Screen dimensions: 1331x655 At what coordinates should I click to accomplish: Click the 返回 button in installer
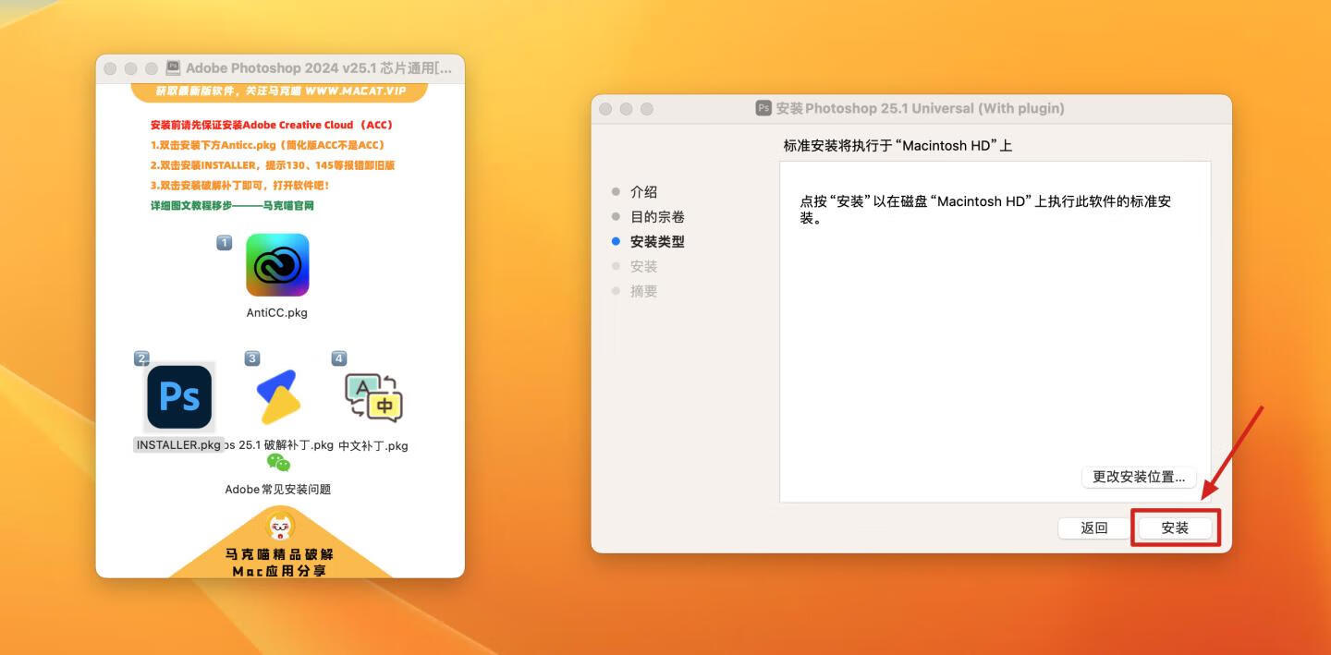tap(1094, 528)
